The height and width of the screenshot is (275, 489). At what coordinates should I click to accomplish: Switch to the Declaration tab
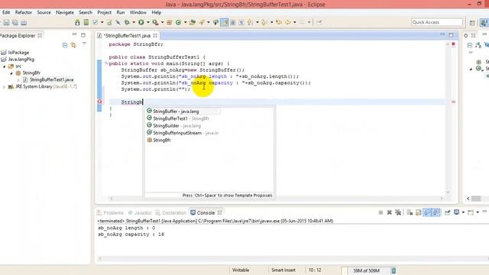coord(170,212)
